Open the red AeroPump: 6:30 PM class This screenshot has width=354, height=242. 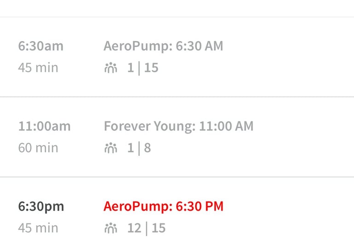(163, 206)
